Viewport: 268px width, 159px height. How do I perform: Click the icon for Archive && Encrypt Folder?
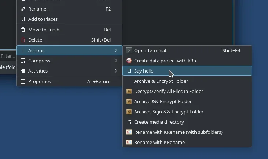(129, 101)
